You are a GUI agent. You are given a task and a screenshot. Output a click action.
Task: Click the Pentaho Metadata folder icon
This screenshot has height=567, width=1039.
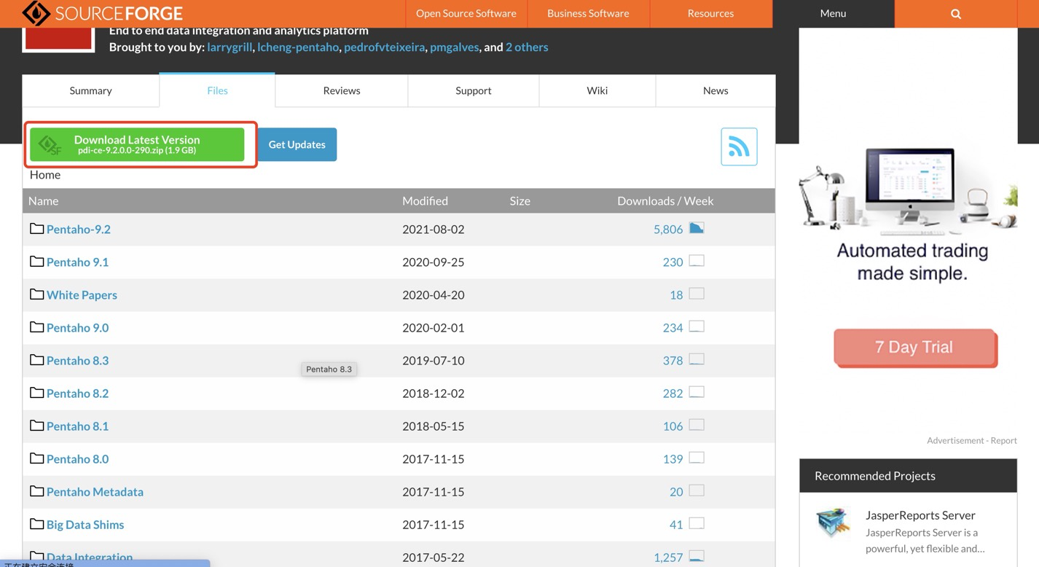pyautogui.click(x=36, y=491)
